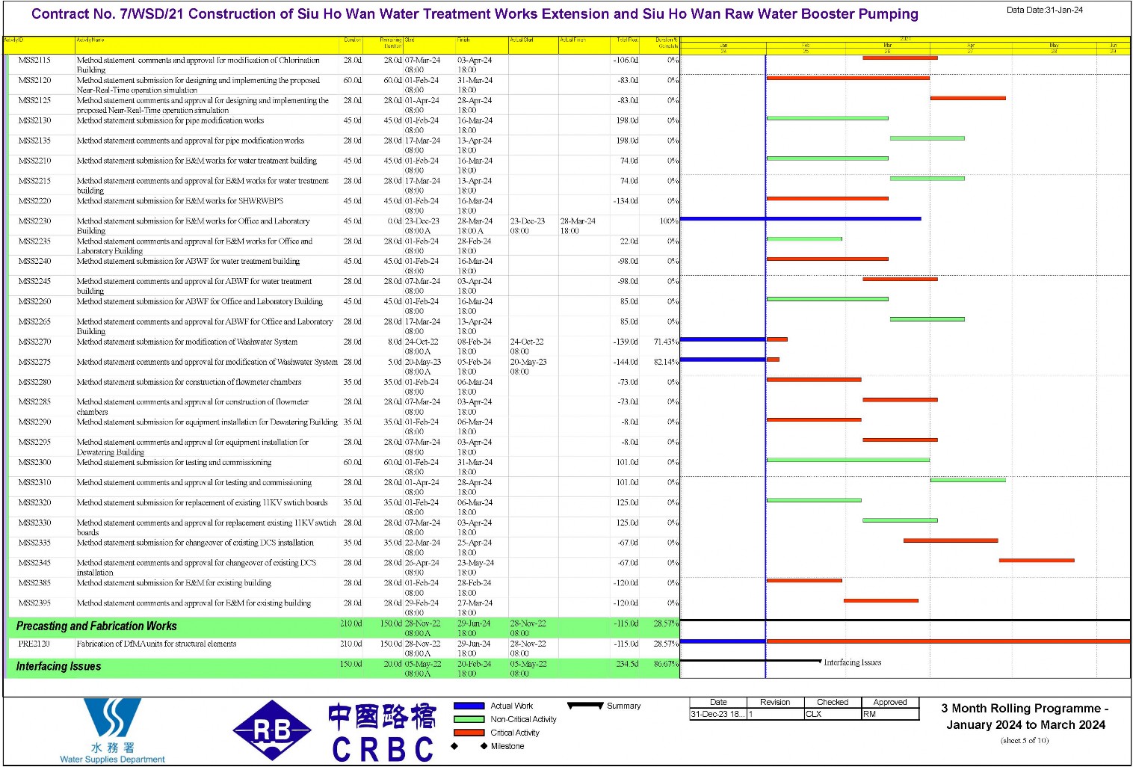Click the 'sheet 5 of 10' page note
Screen dimensions: 1133x767
pos(1025,741)
